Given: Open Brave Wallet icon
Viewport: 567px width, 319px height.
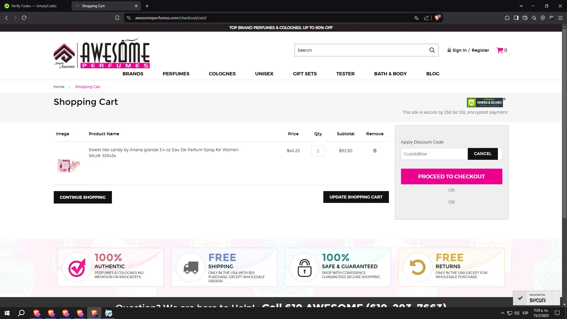Looking at the screenshot, I should point(525,18).
